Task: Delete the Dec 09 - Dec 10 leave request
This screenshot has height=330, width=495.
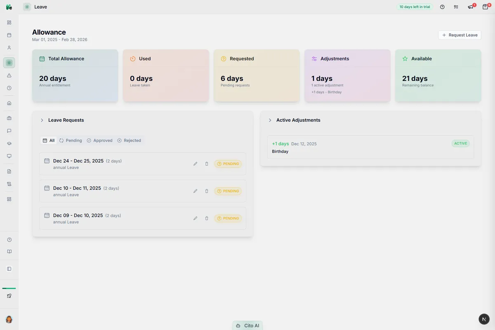Action: click(x=207, y=218)
